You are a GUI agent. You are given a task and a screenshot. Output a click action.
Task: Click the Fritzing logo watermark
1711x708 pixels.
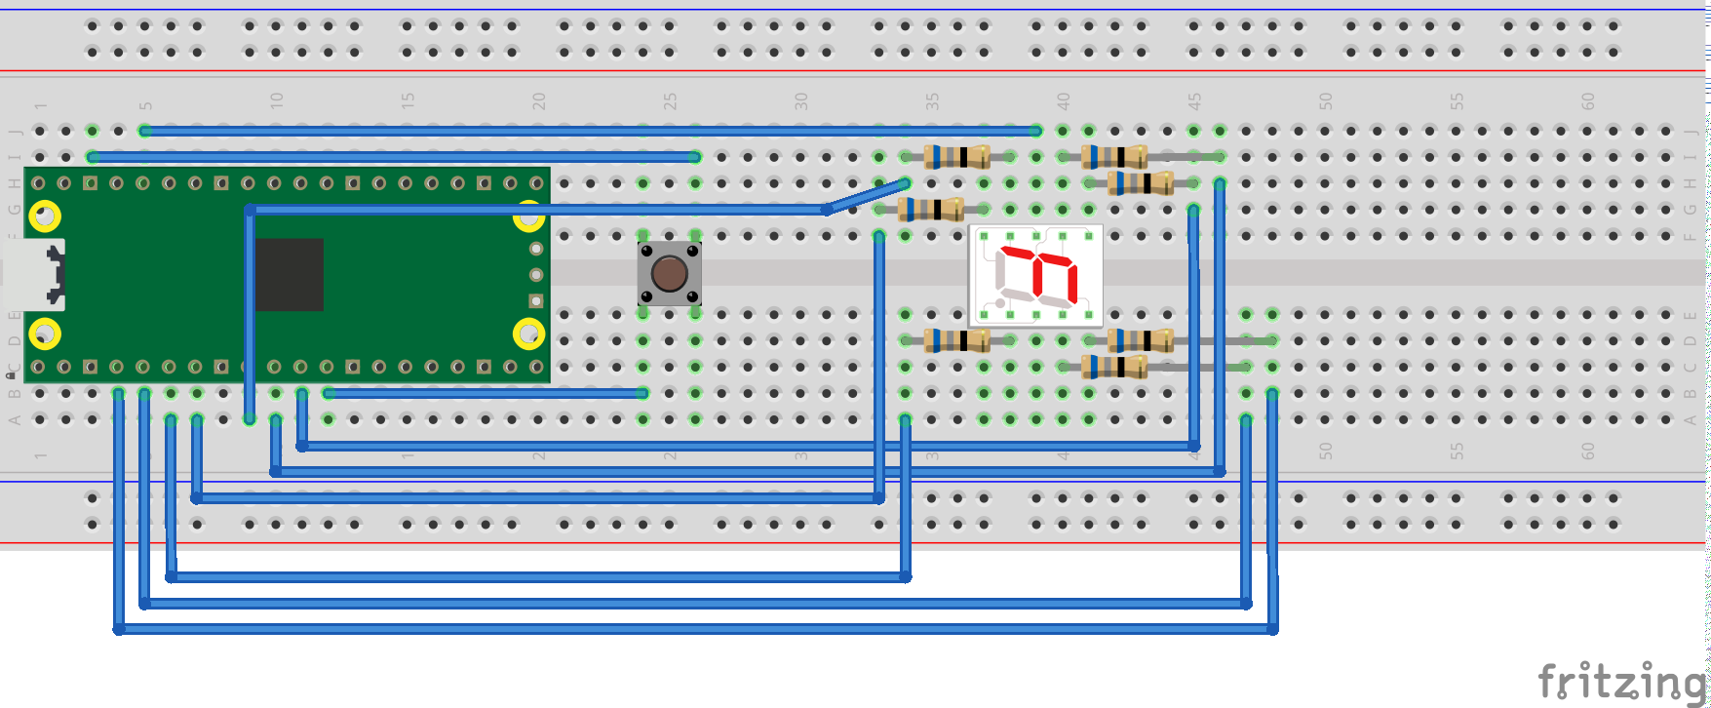coord(1620,681)
